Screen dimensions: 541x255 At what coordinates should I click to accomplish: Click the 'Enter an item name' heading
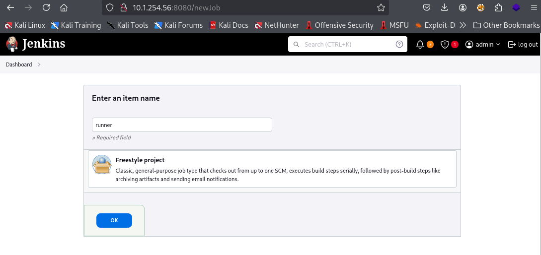(x=126, y=98)
